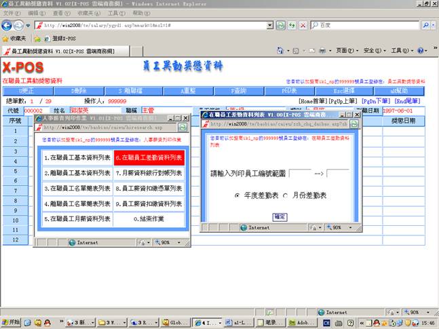Open the 查看(V) menu
This screenshot has height=329, width=439.
(x=62, y=13)
